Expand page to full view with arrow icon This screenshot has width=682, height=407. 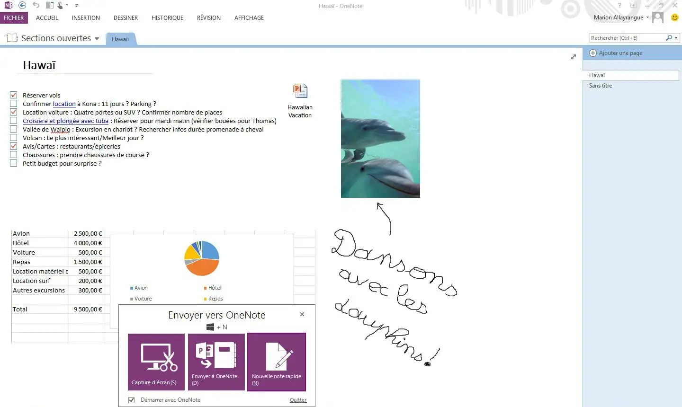coord(573,57)
